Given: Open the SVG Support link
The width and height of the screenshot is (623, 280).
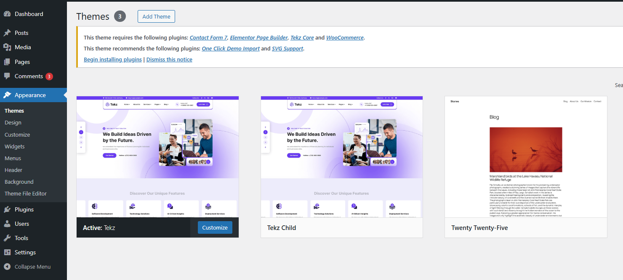Looking at the screenshot, I should point(288,48).
